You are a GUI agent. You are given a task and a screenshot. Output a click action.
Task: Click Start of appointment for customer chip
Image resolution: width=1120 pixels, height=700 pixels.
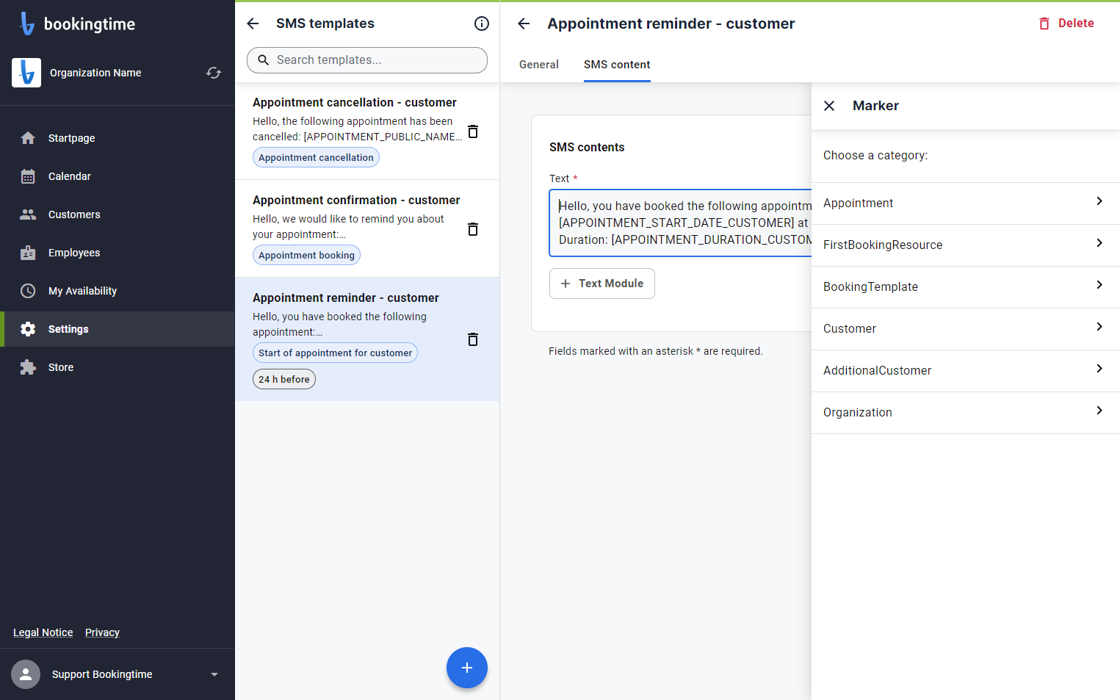point(335,353)
